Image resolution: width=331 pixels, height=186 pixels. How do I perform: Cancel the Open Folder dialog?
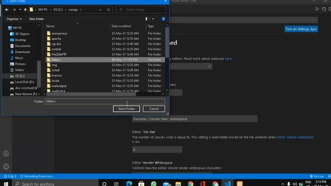tap(154, 109)
